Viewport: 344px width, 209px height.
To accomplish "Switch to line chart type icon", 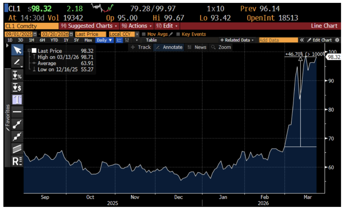I will (x=119, y=40).
